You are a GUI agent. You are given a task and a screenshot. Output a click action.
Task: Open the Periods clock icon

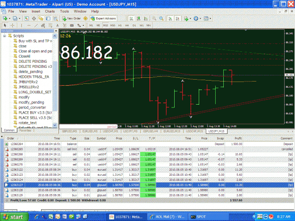click(x=196, y=18)
